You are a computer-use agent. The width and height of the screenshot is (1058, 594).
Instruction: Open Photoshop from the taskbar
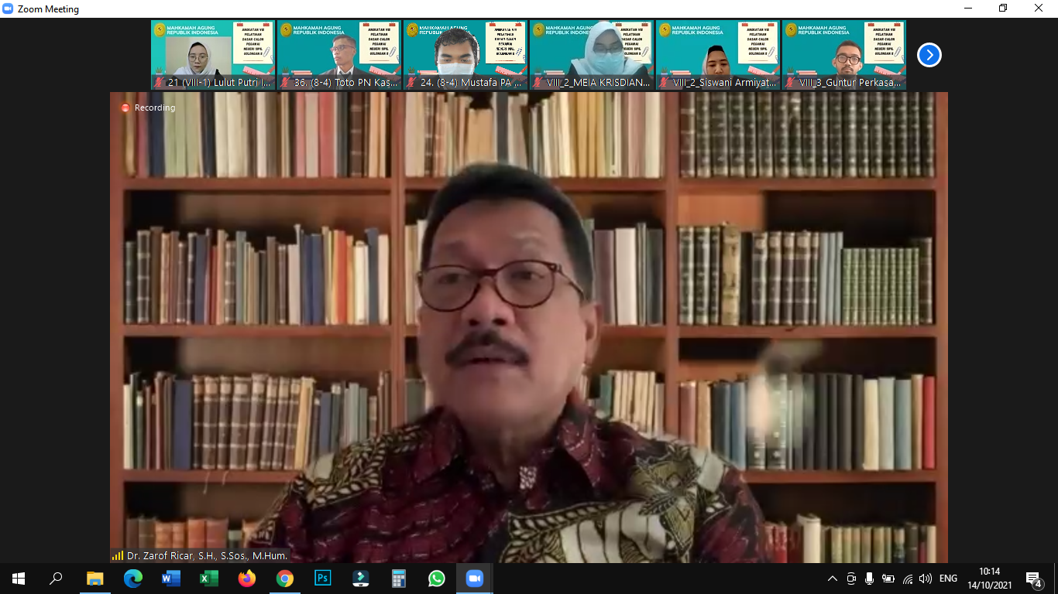pyautogui.click(x=322, y=579)
